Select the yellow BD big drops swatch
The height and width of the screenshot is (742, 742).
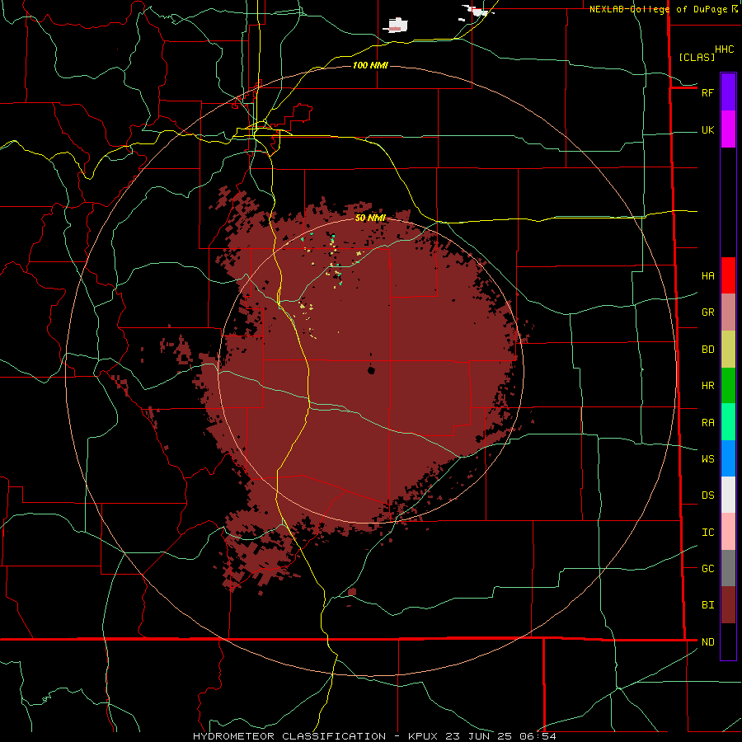(x=728, y=350)
